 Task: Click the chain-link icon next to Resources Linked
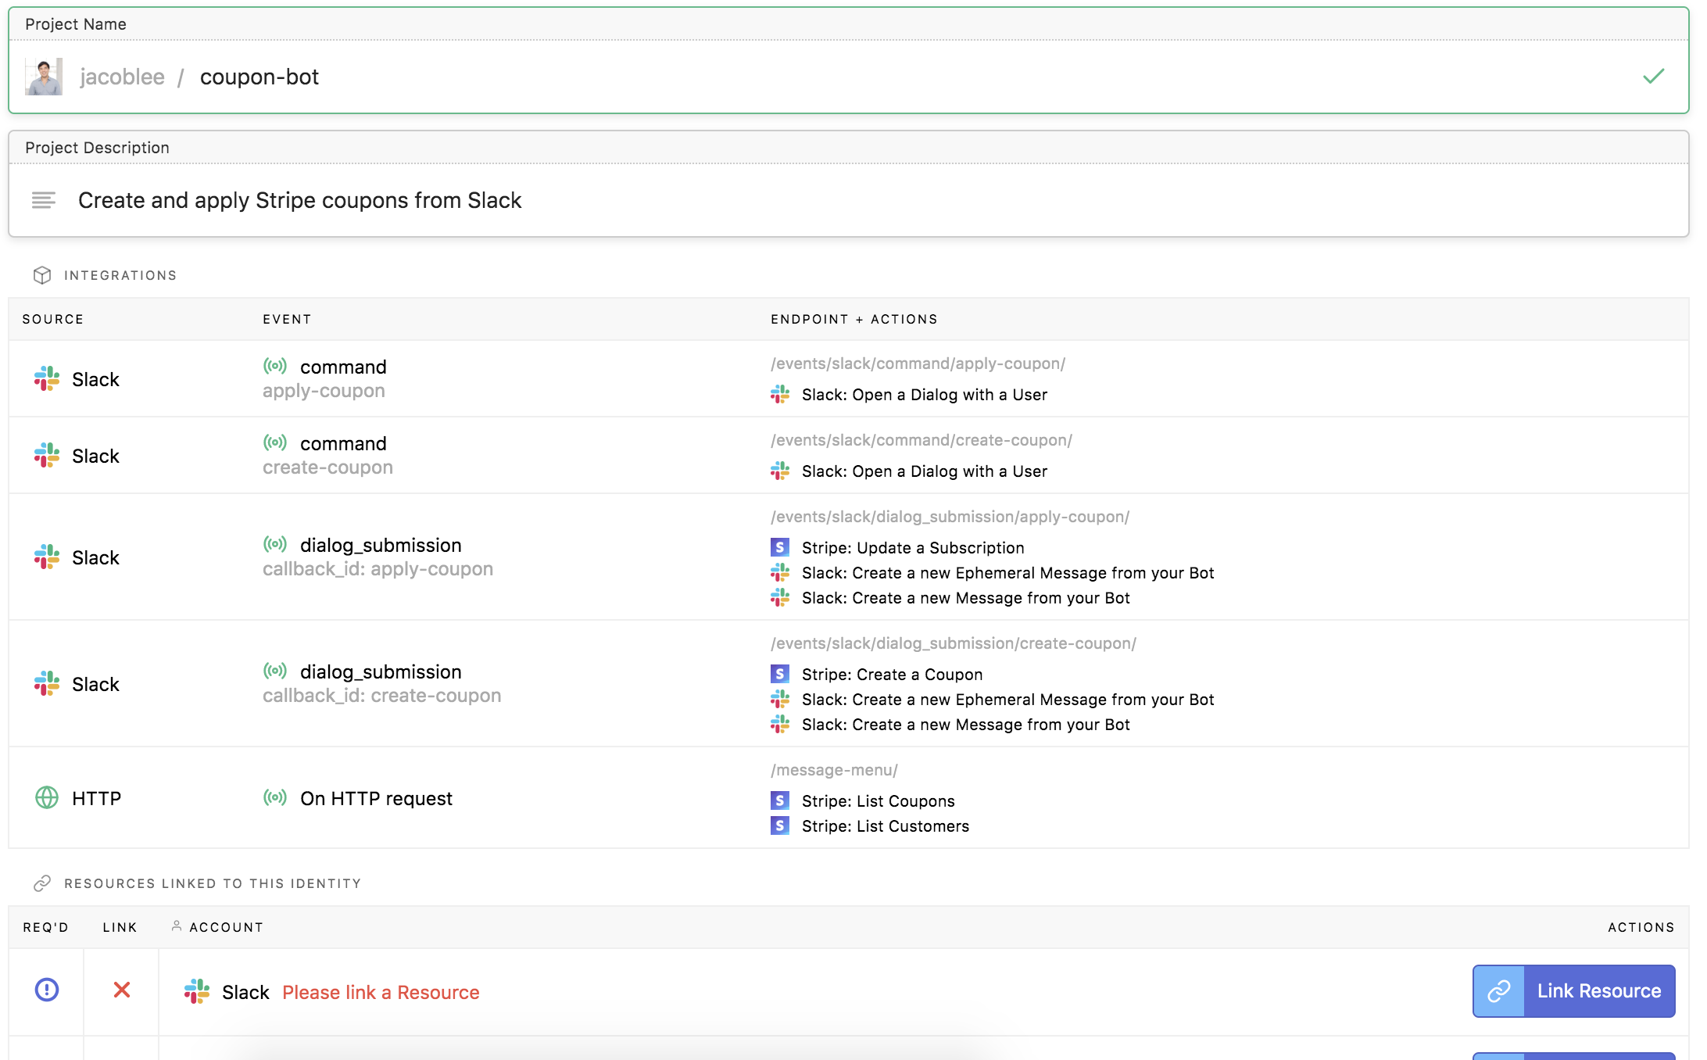(x=42, y=883)
